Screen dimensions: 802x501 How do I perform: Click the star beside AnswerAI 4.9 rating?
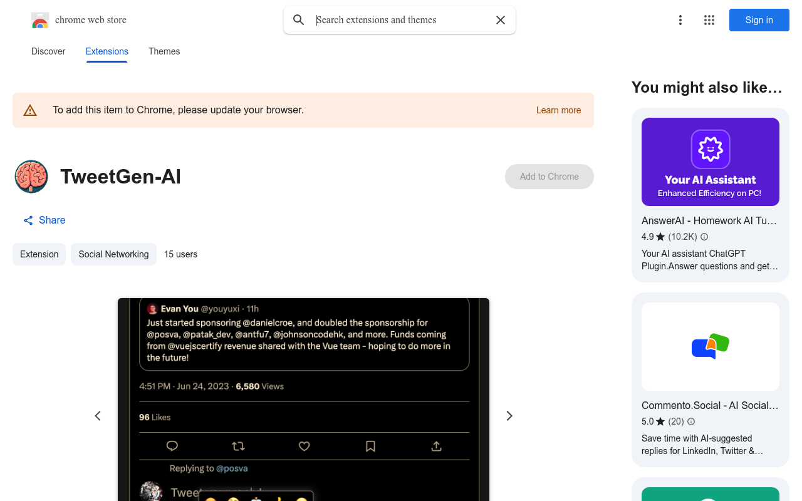point(660,237)
